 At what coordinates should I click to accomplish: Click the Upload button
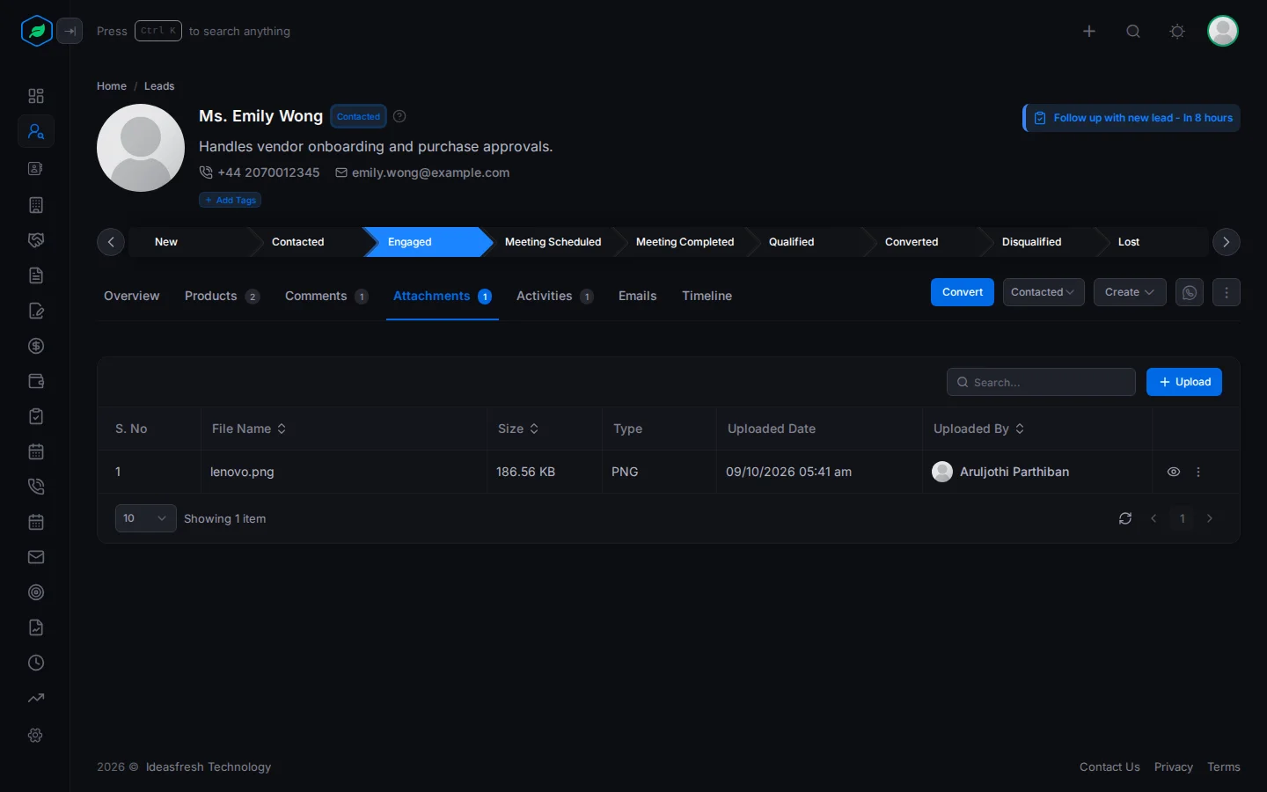(x=1184, y=382)
